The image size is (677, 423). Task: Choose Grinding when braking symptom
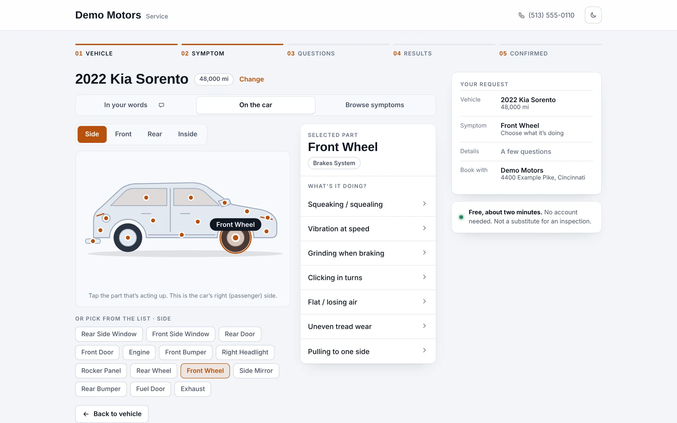pyautogui.click(x=368, y=253)
